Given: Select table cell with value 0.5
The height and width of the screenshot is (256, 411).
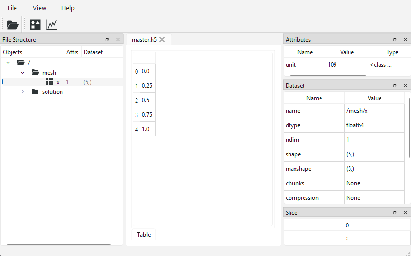Looking at the screenshot, I should coord(148,100).
